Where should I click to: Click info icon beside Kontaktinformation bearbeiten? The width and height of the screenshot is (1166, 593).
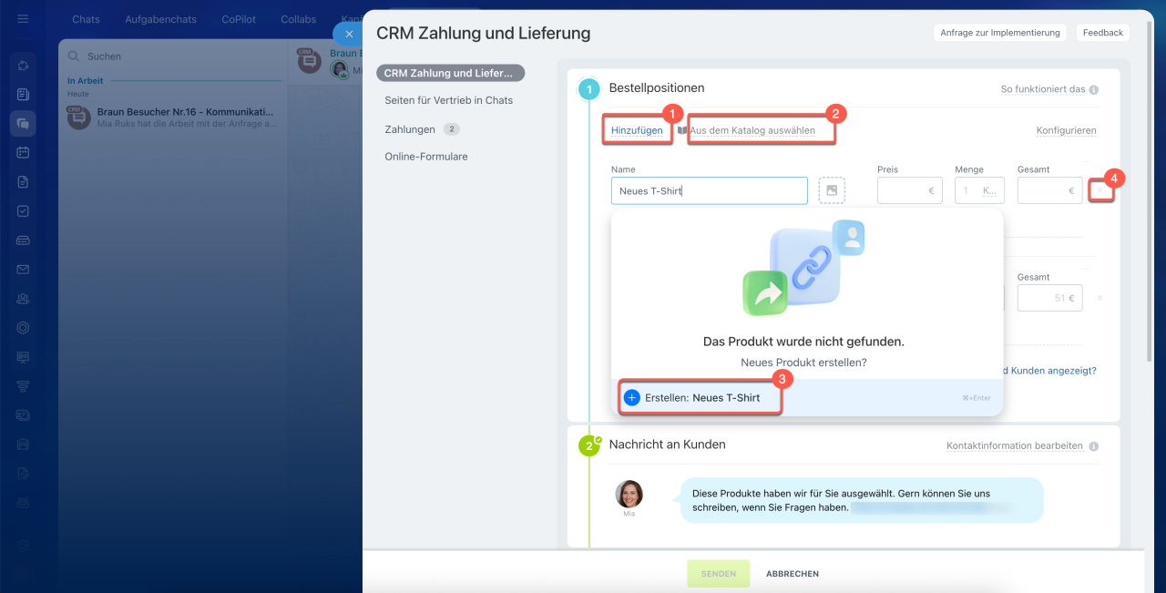1093,447
